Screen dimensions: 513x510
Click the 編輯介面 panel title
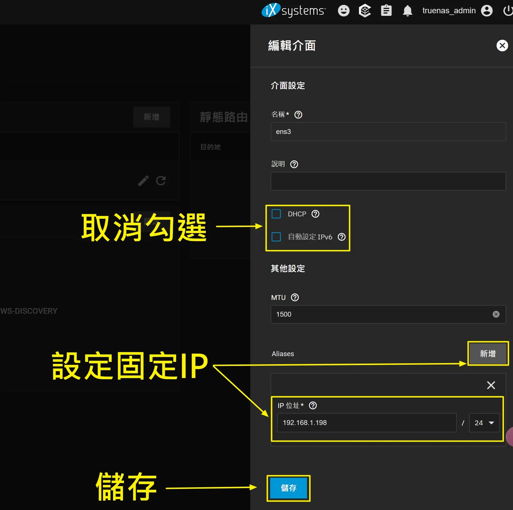(292, 46)
